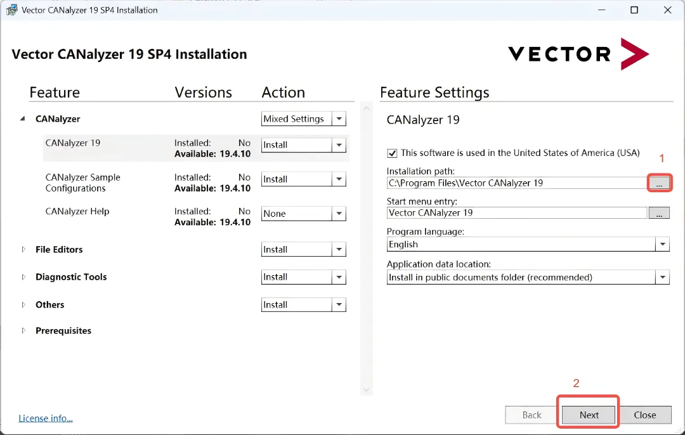
Task: Select the CANalyzer Sample Configurations feature
Action: click(82, 183)
